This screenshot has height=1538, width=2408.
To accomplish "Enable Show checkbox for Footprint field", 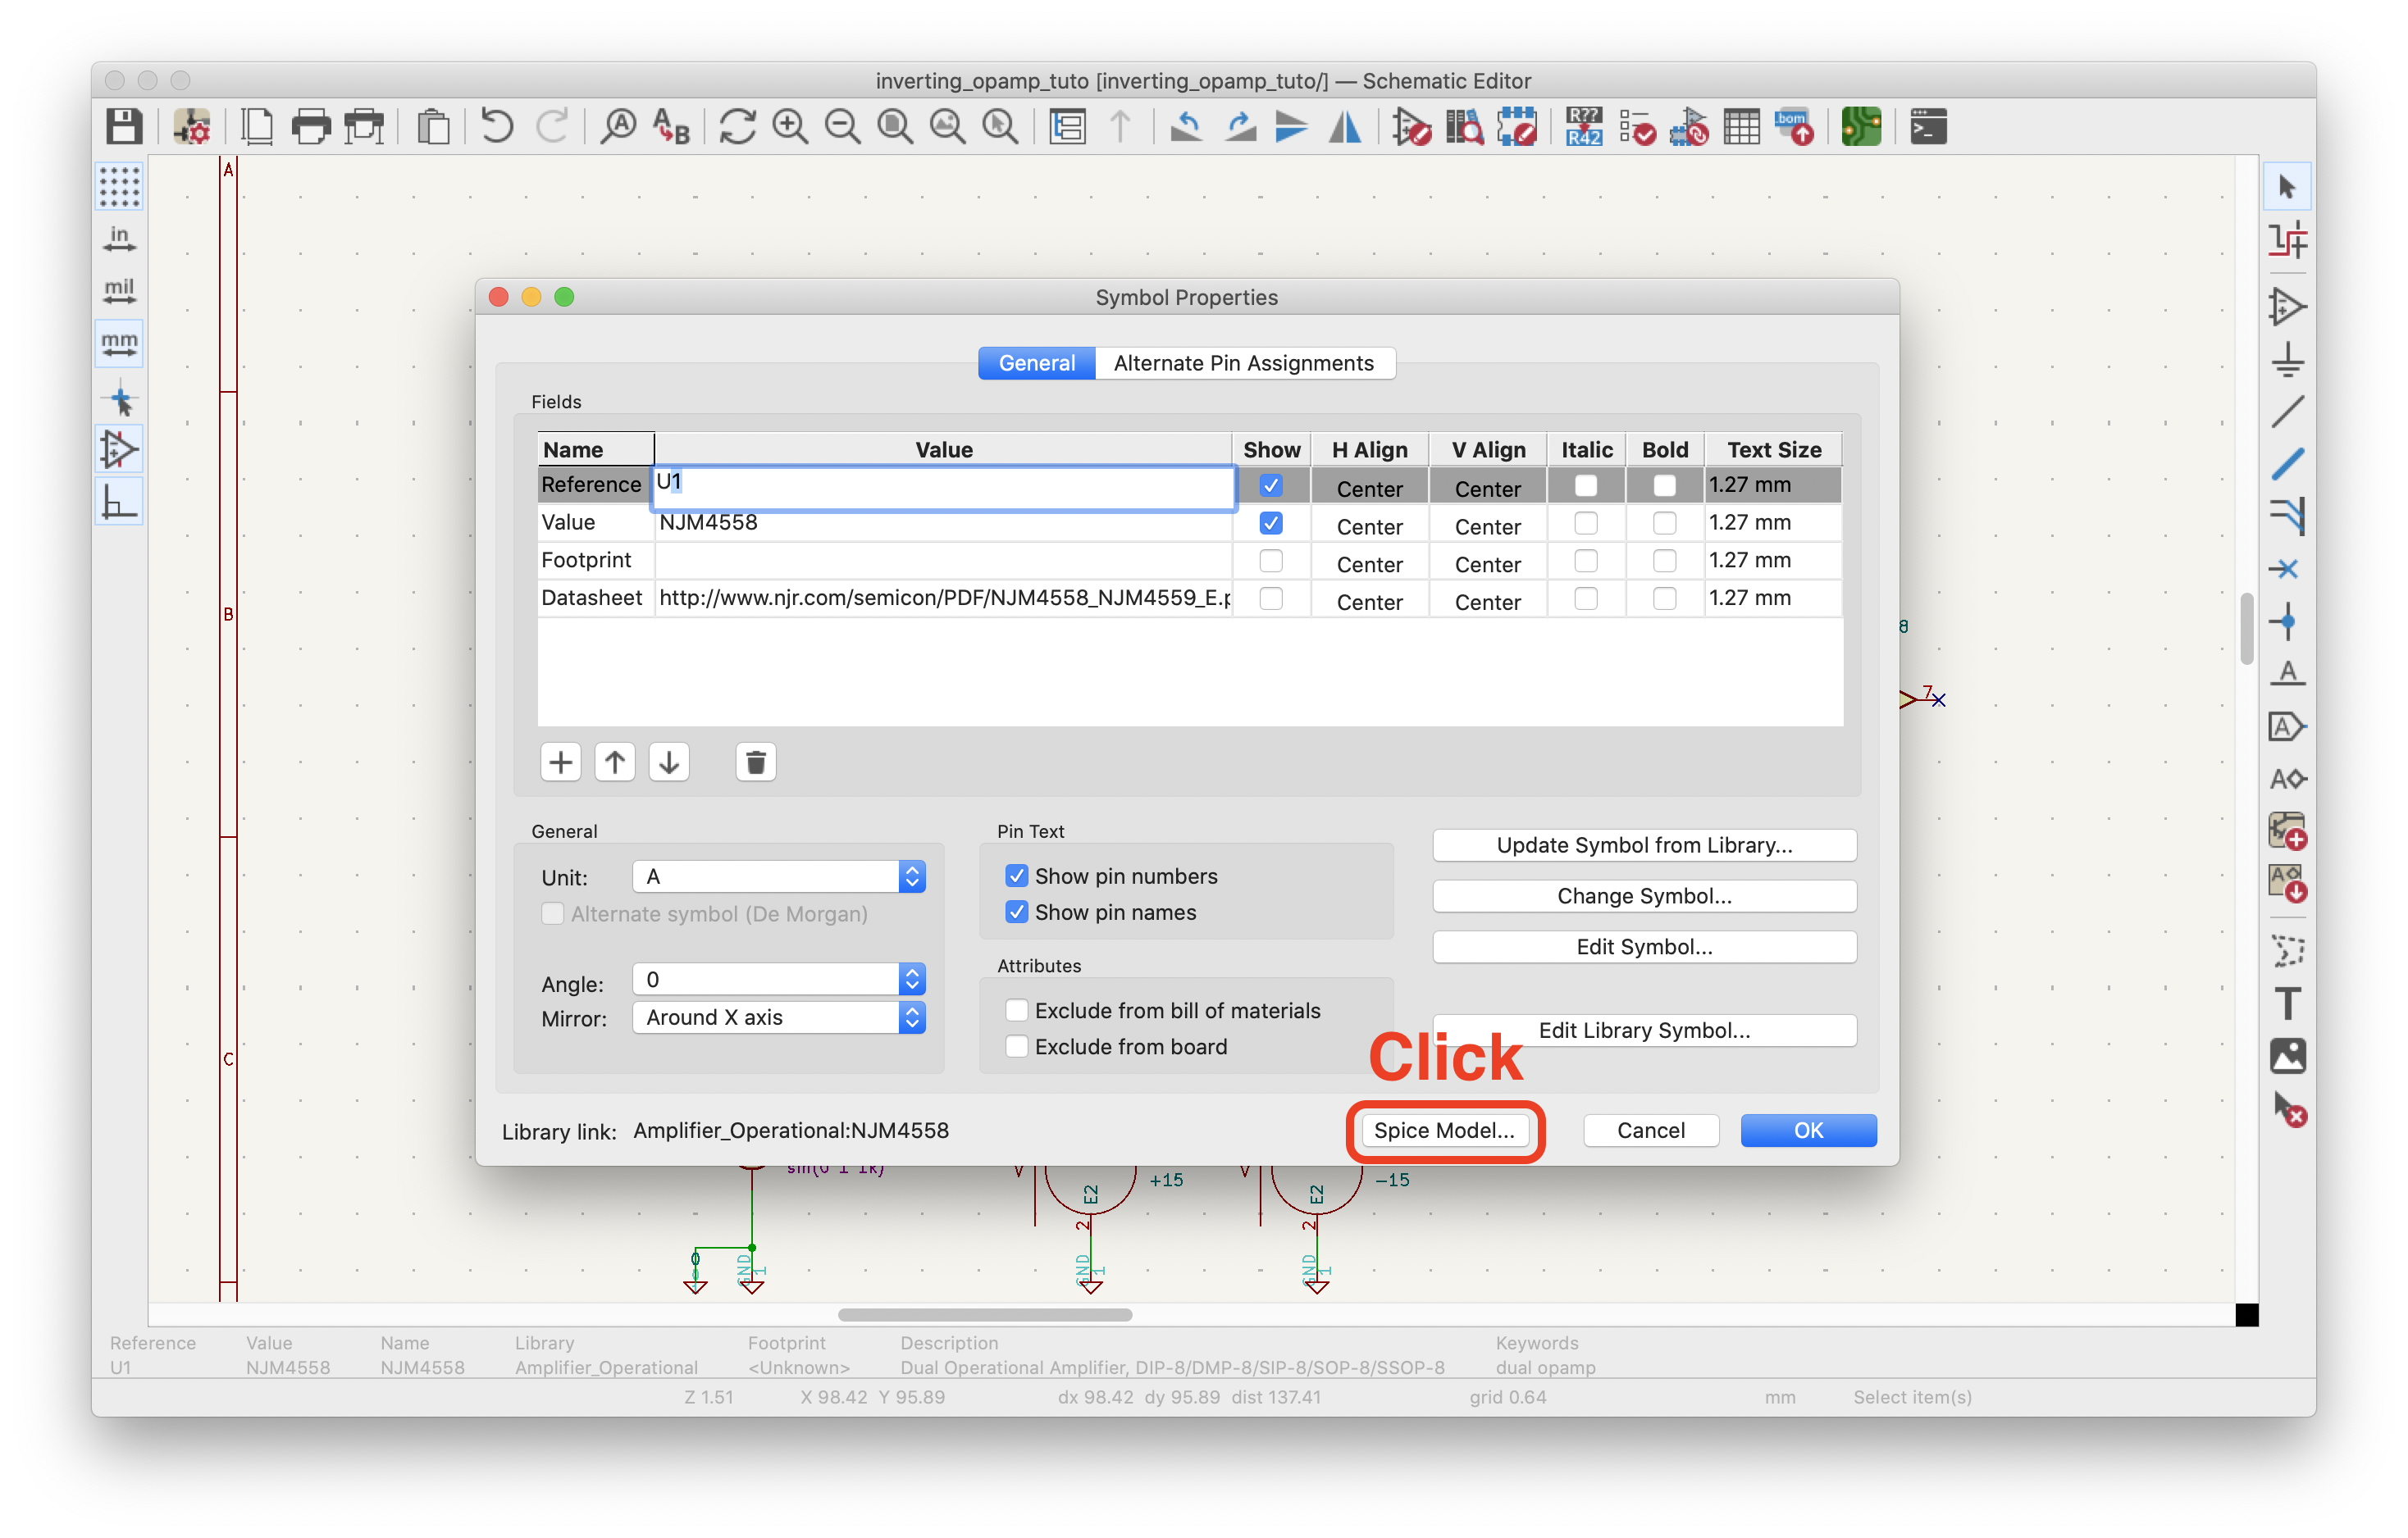I will (x=1270, y=561).
